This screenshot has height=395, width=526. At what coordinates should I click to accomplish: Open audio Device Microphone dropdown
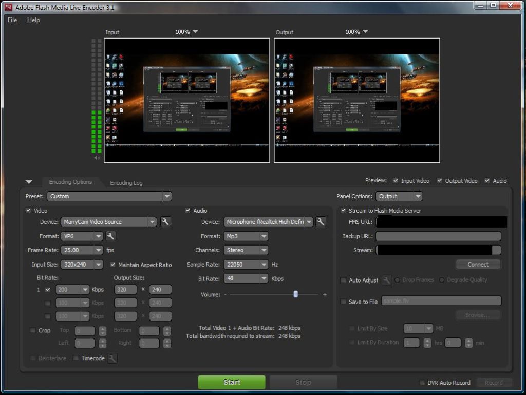point(268,222)
